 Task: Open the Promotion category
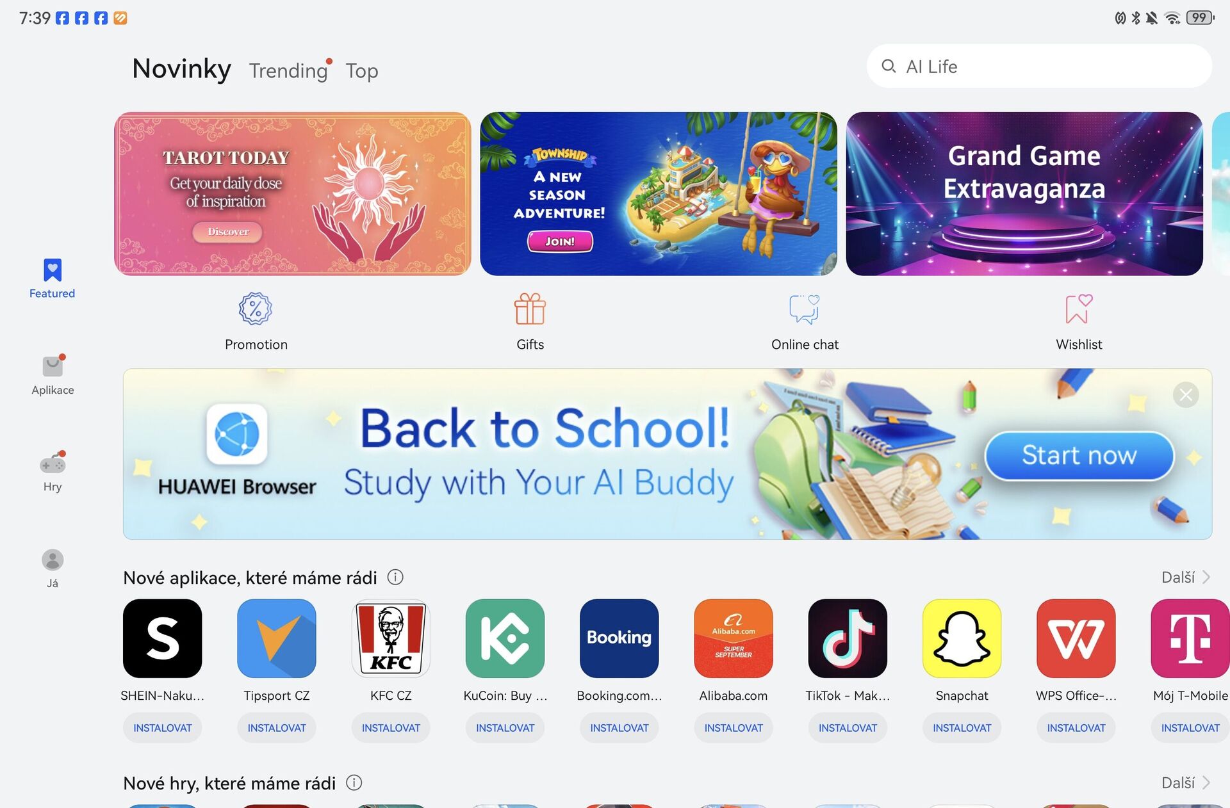[x=256, y=320]
